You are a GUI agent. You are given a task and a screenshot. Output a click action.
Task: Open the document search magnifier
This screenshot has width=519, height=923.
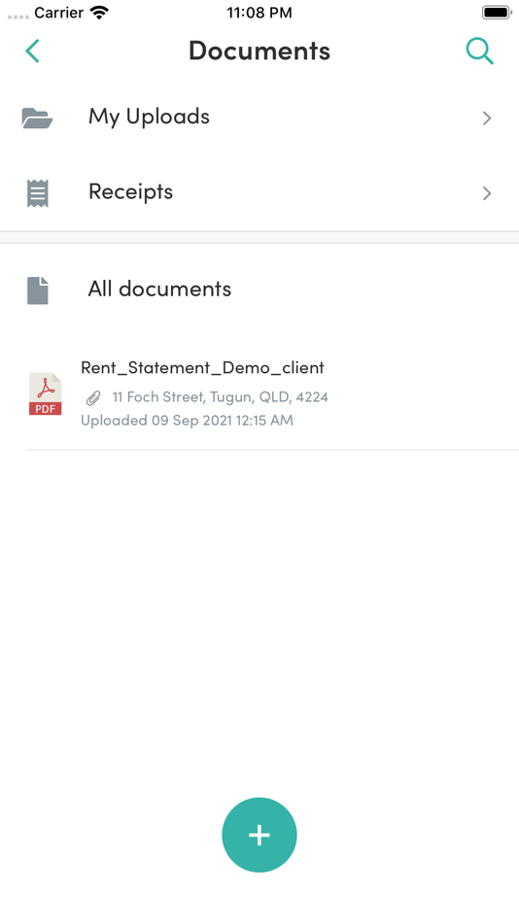pyautogui.click(x=479, y=51)
